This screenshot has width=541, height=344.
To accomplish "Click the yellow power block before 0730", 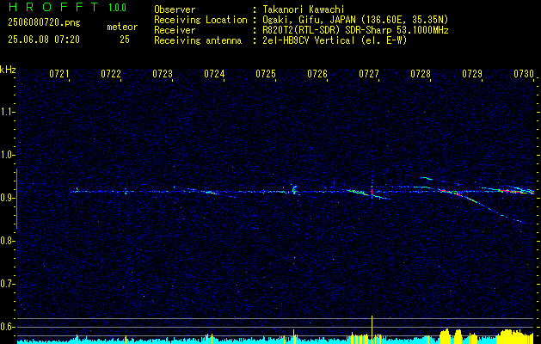I will tap(515, 336).
